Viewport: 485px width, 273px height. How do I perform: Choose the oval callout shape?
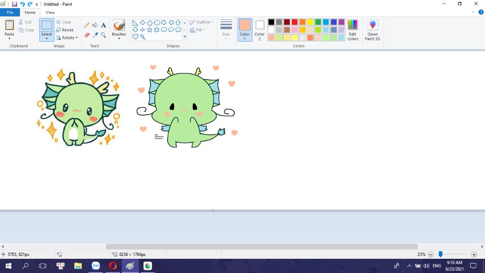171,30
